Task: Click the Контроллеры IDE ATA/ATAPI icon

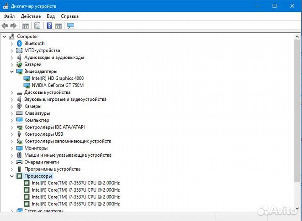Action: point(19,127)
